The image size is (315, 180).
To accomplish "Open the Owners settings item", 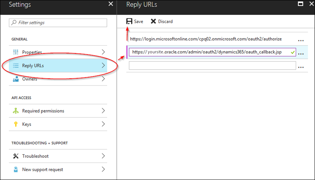I will click(x=58, y=79).
